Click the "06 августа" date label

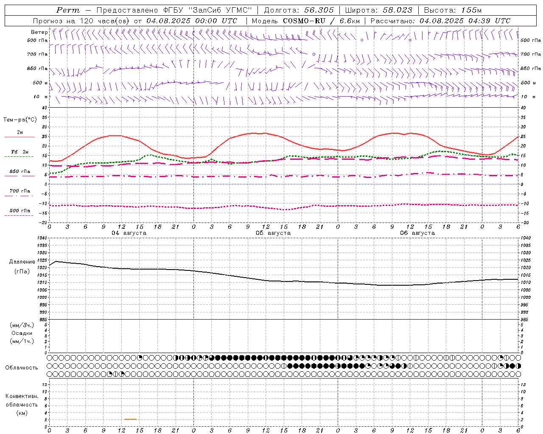417,233
